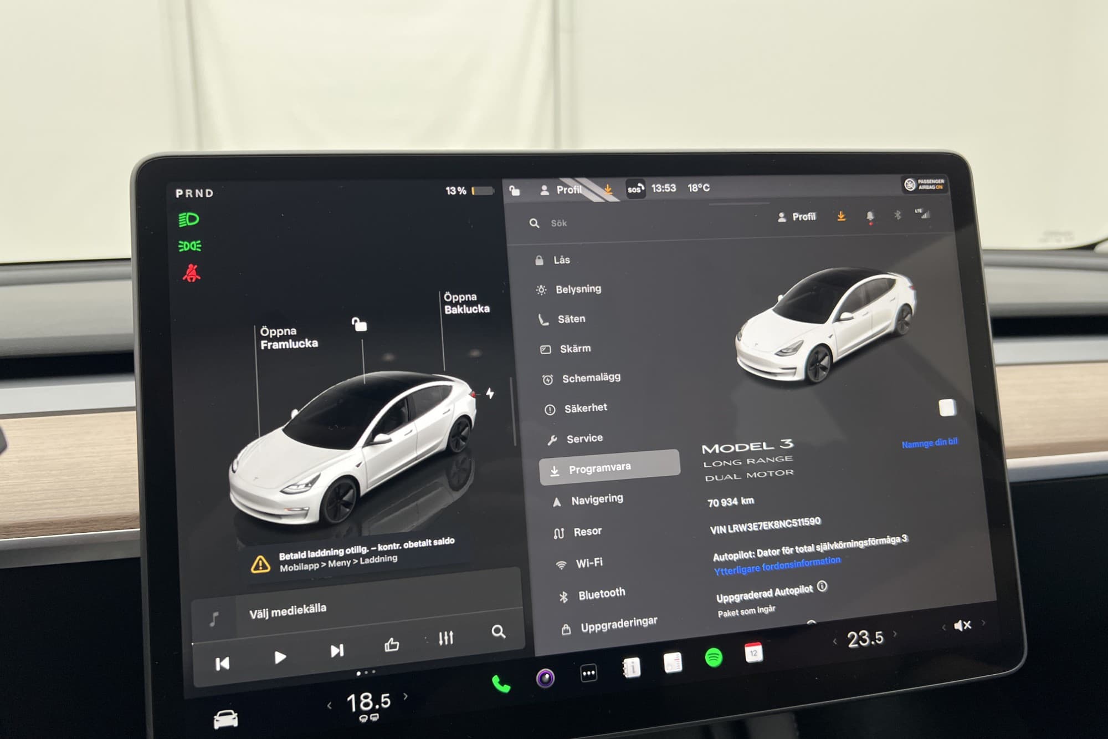Select the highlighted Programvara menu item
Image resolution: width=1108 pixels, height=739 pixels.
click(x=609, y=468)
